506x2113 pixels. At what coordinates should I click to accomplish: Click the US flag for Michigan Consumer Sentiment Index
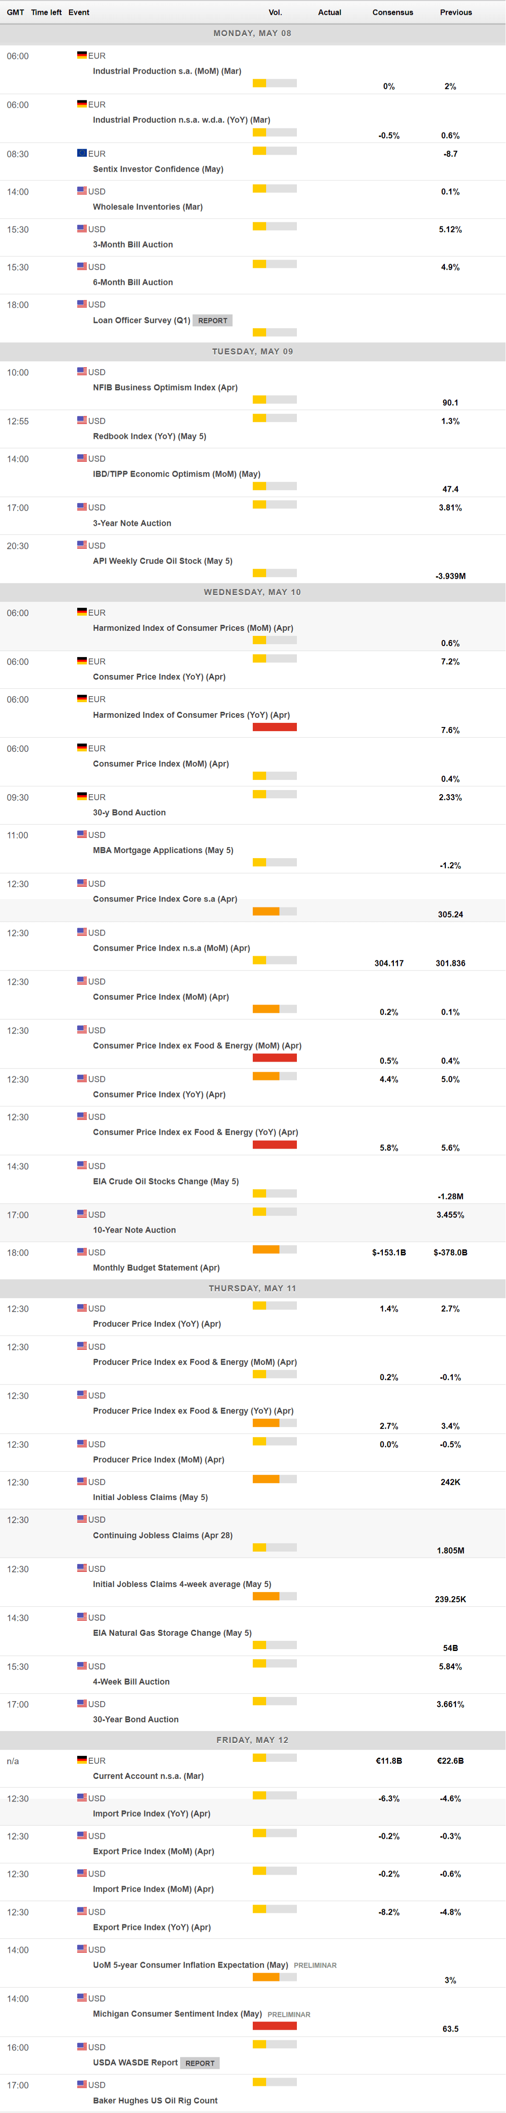pyautogui.click(x=82, y=1998)
